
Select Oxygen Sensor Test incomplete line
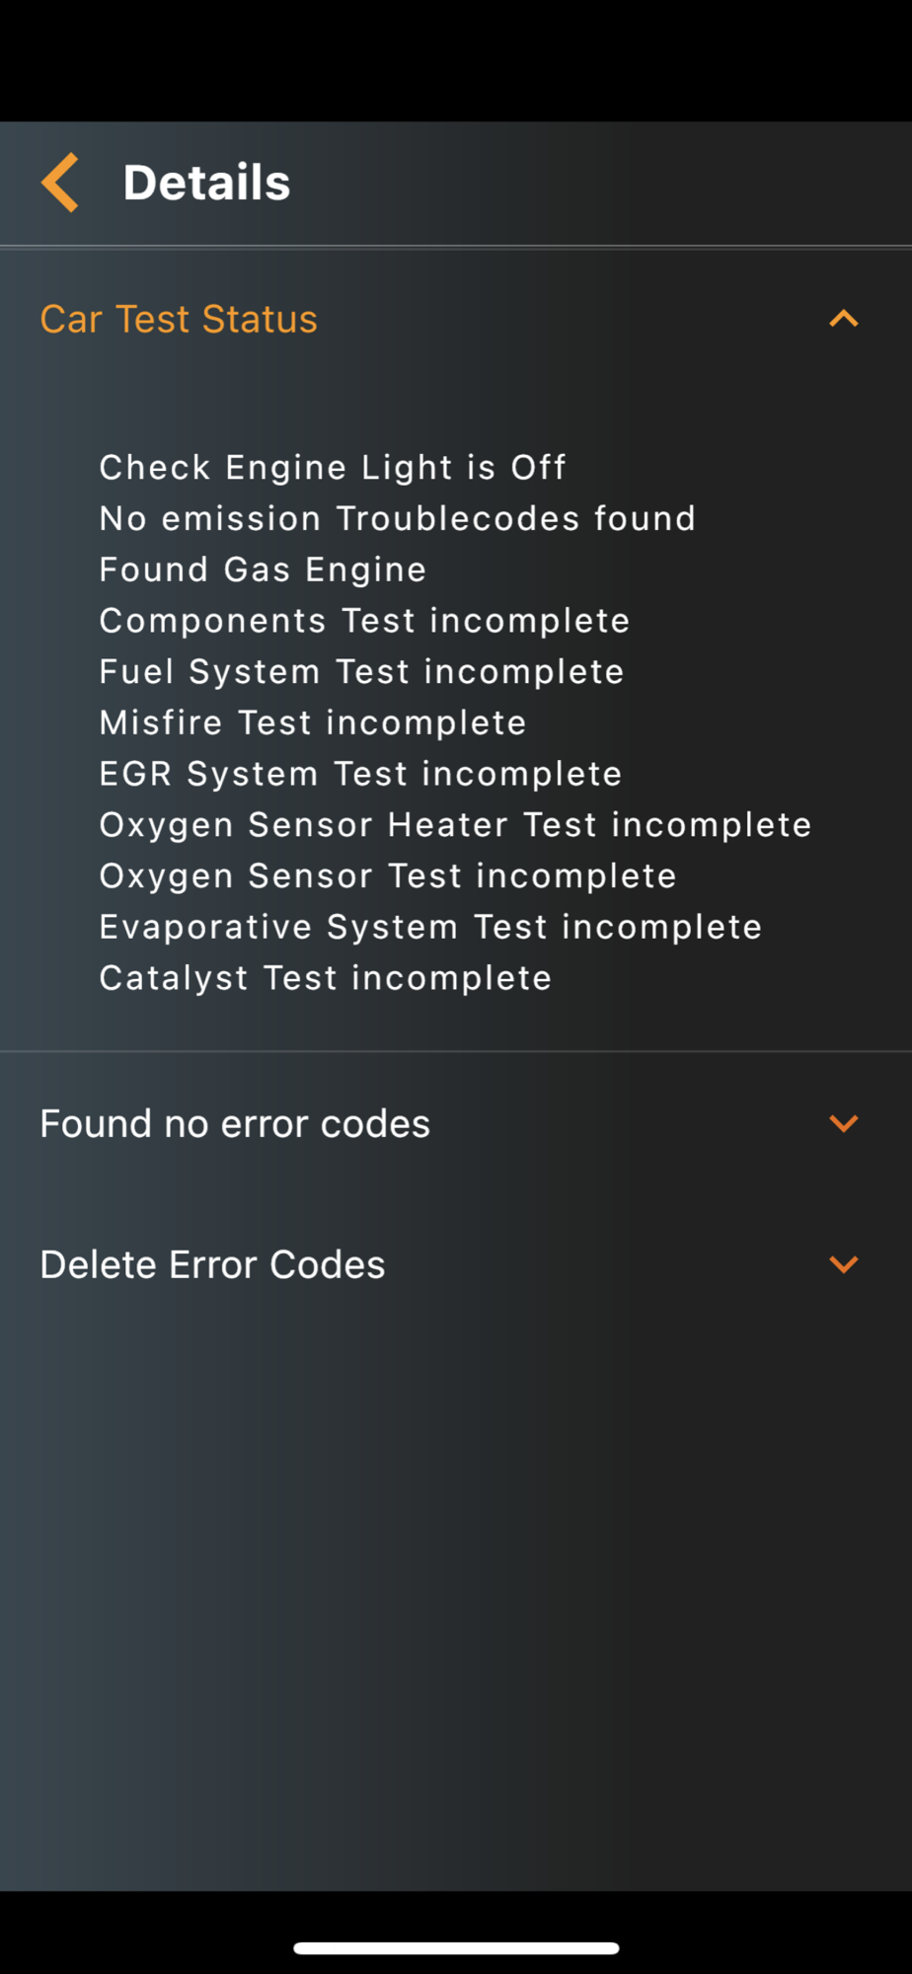tap(388, 876)
